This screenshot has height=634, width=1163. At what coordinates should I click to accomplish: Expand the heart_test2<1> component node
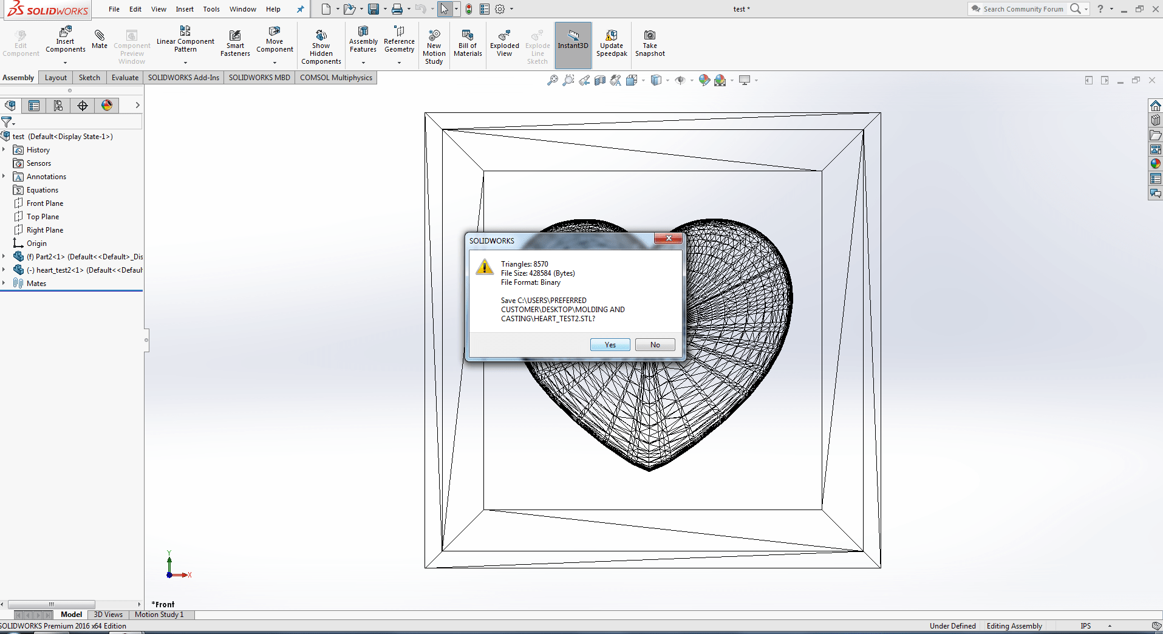(x=4, y=270)
